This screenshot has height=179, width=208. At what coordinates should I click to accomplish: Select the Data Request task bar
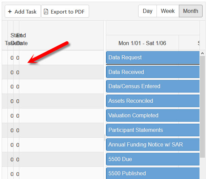pos(152,57)
